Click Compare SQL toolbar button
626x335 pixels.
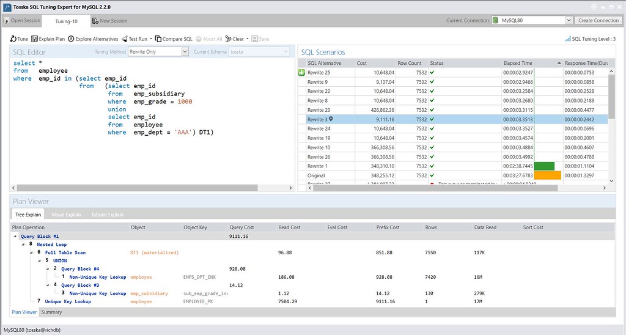[x=174, y=39]
